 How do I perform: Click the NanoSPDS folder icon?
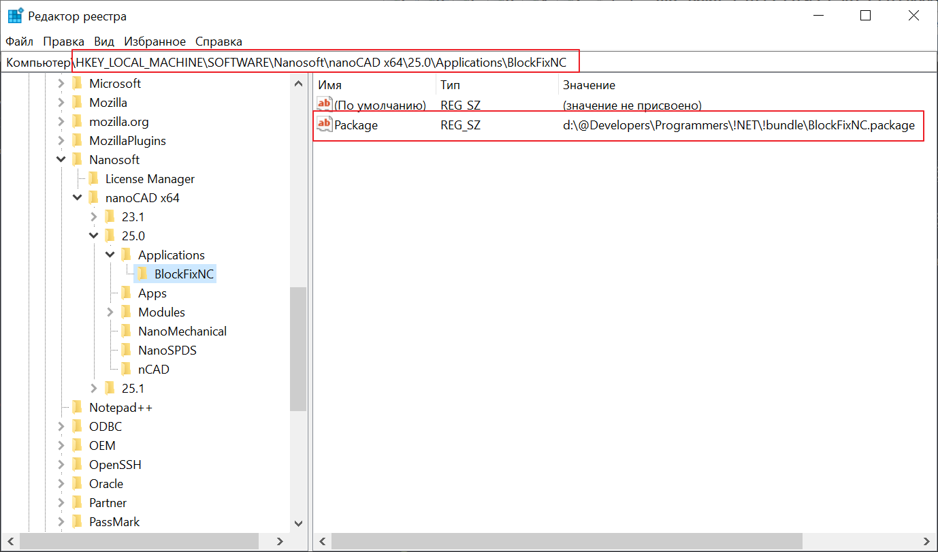tap(126, 351)
